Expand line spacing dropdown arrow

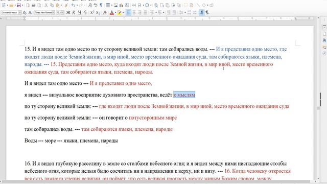click(185, 12)
